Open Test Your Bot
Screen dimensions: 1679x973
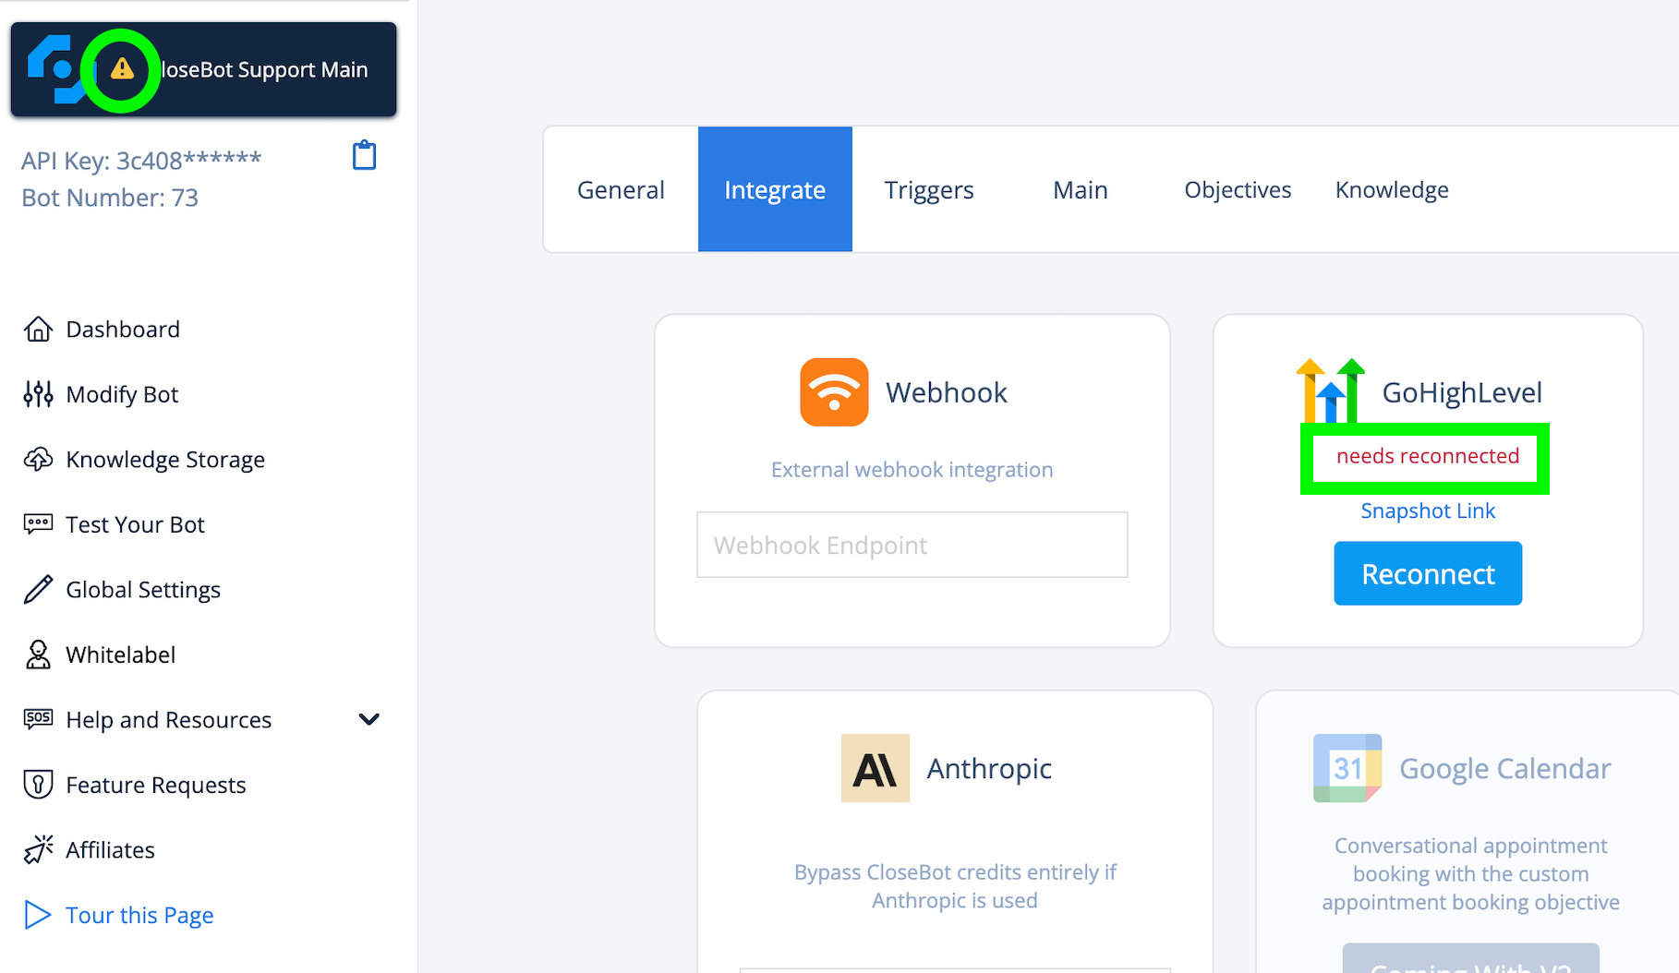click(135, 524)
